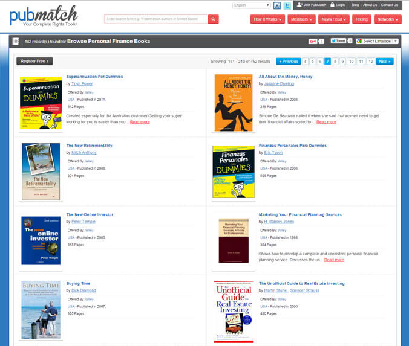The image size is (409, 346).
Task: Focus the search term input field
Action: [x=156, y=19]
